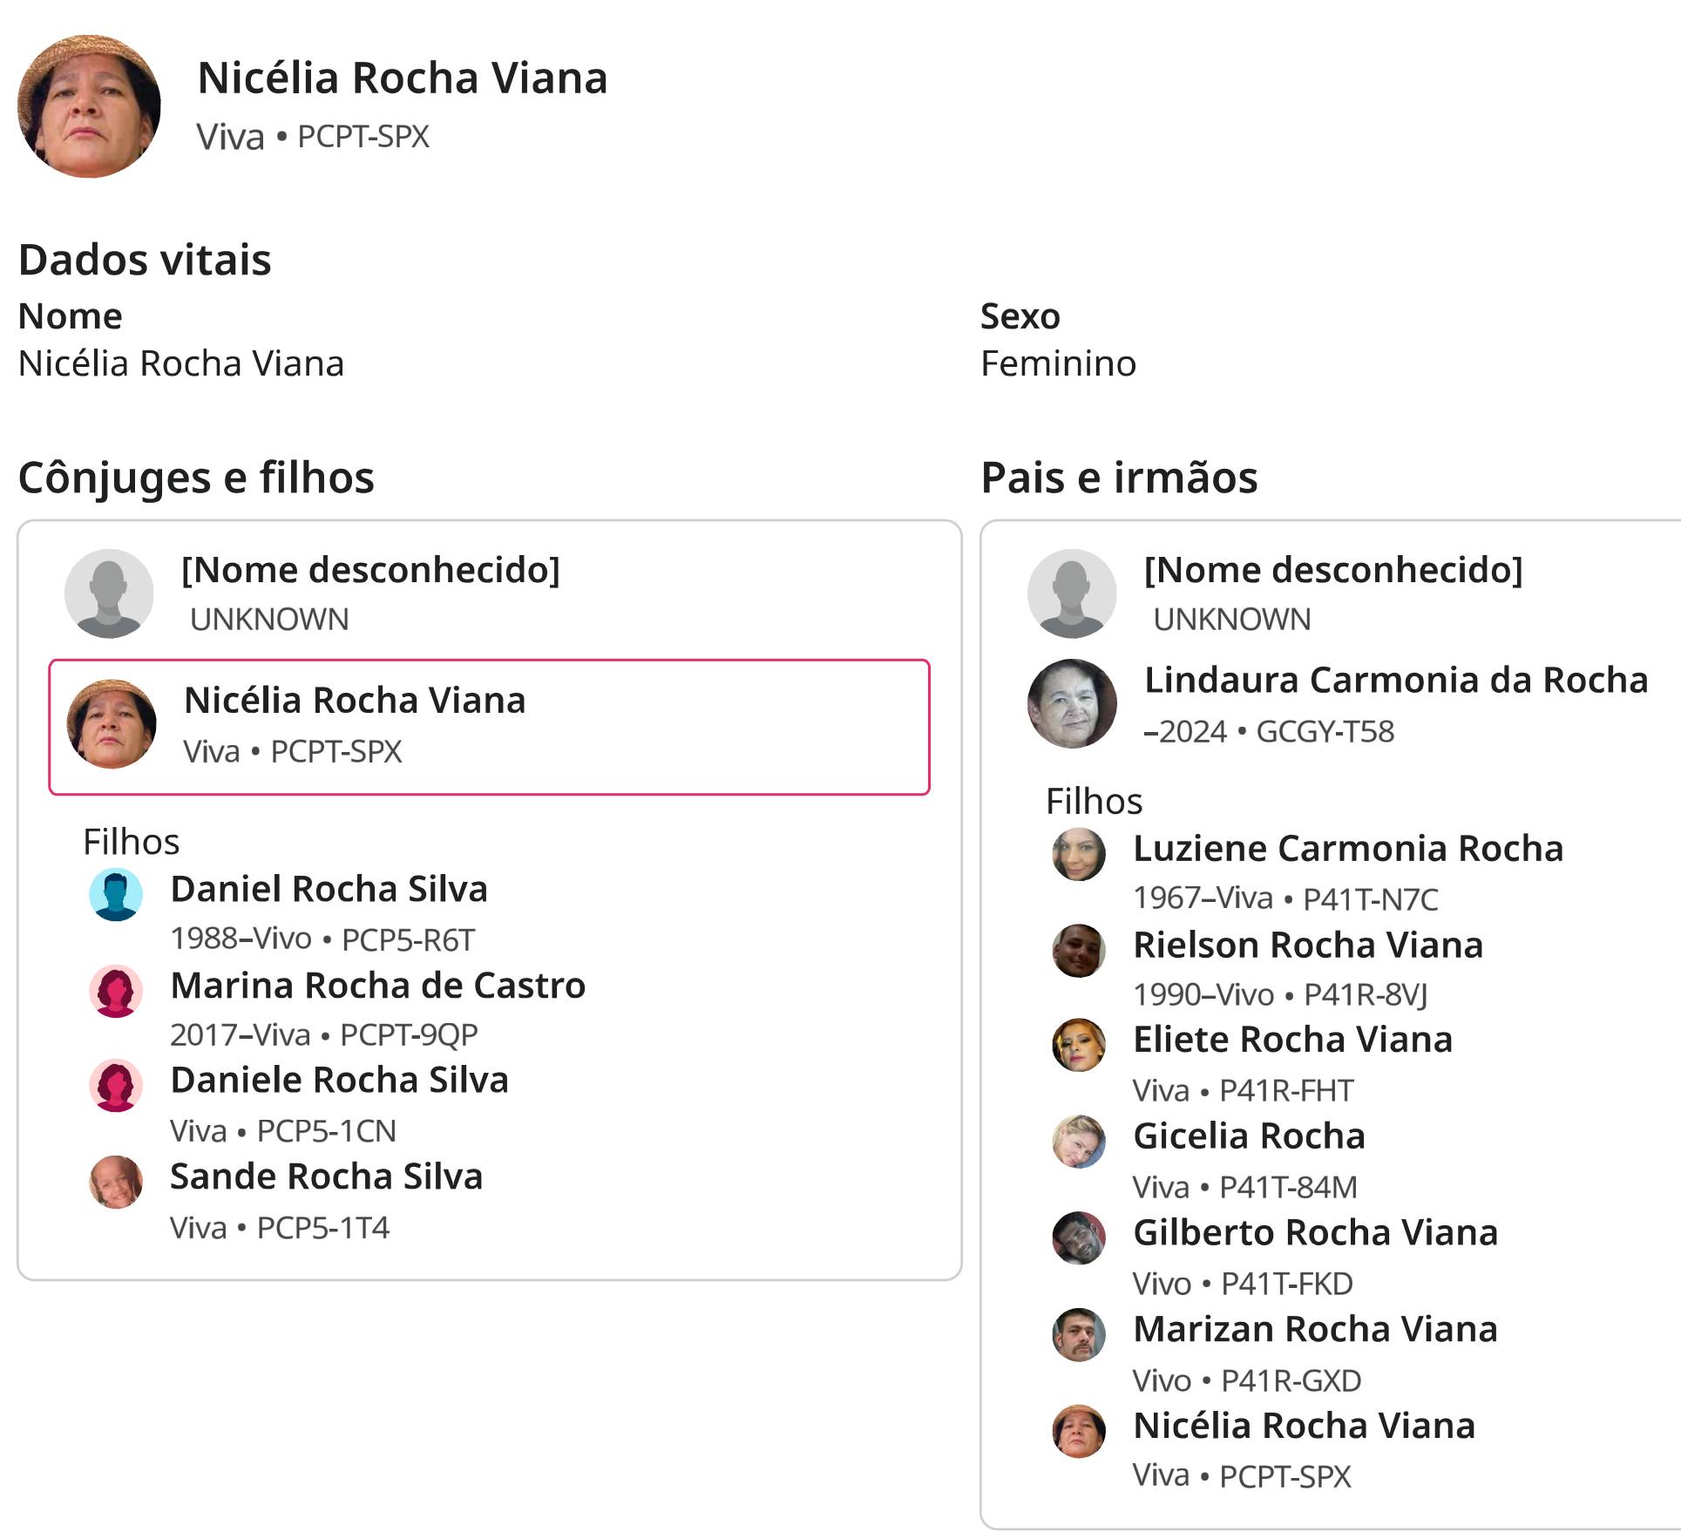Open Gilberto Rocha Viana's name link

coord(1315,1232)
